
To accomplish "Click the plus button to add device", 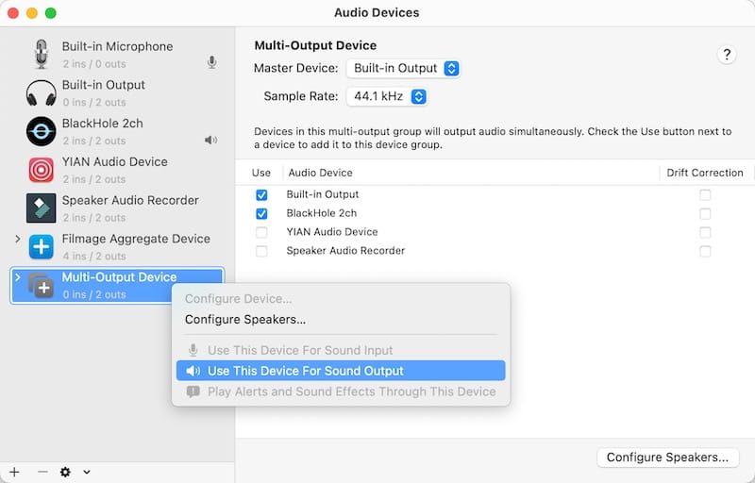I will click(x=14, y=472).
